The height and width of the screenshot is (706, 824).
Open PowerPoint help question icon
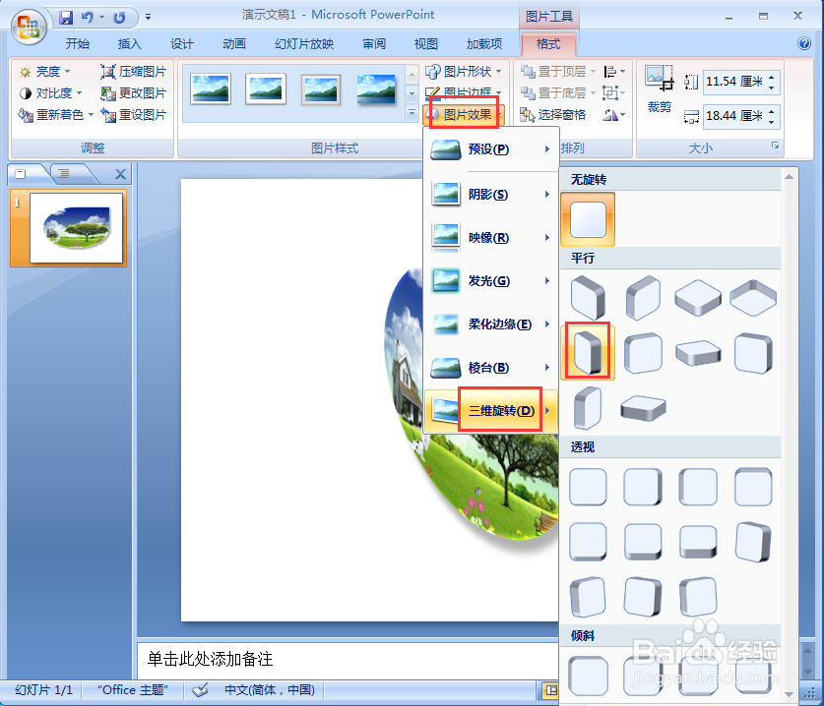click(804, 43)
